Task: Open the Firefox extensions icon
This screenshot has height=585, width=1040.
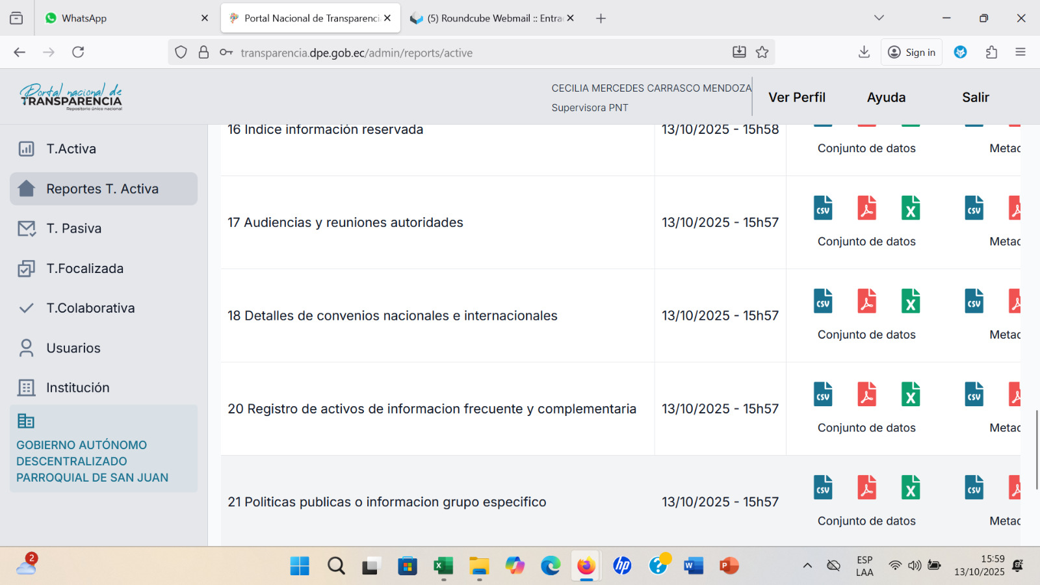Action: [x=991, y=53]
